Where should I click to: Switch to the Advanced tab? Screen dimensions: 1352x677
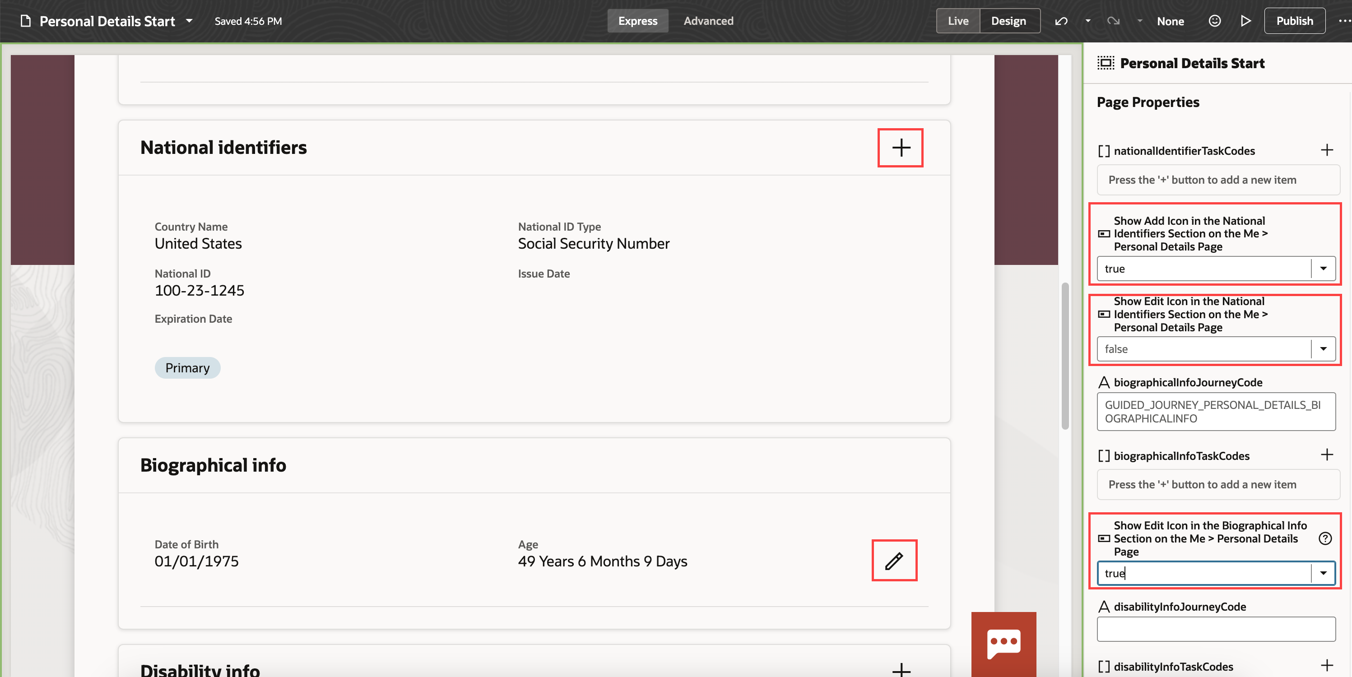tap(708, 21)
